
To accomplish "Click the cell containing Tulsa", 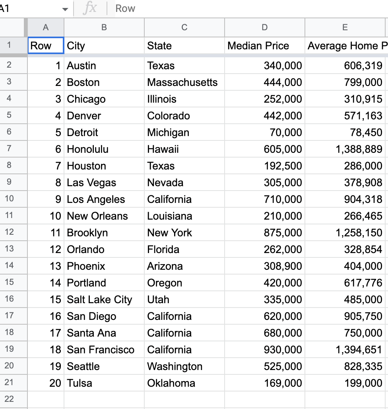I will pyautogui.click(x=103, y=383).
